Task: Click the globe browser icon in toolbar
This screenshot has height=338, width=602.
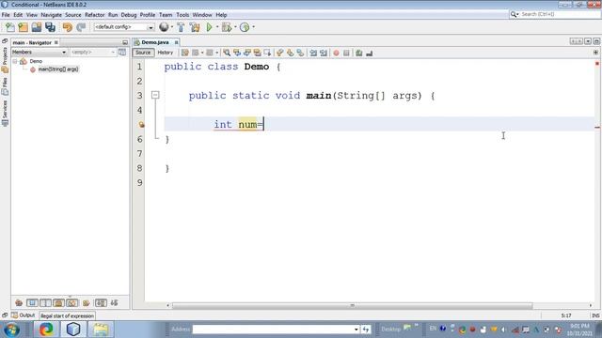Action: tap(164, 27)
